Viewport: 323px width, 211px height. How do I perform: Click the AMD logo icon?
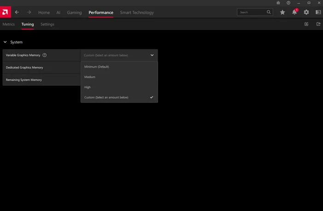coord(5,12)
